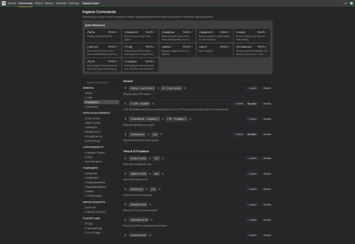
Task: Copy the /link <code> command
Action: (153, 104)
